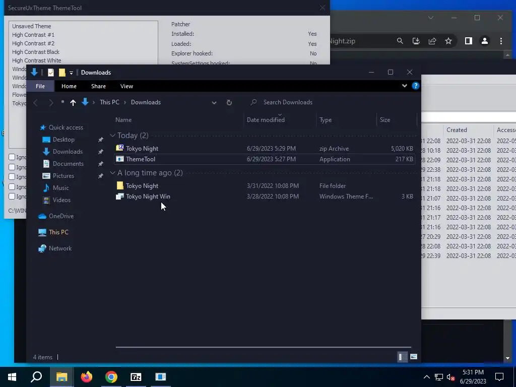516x387 pixels.
Task: Open the Tokyo Night file folder
Action: [142, 186]
